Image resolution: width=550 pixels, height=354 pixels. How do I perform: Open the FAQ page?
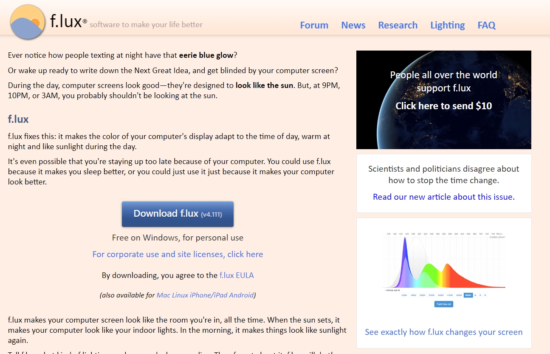click(486, 25)
